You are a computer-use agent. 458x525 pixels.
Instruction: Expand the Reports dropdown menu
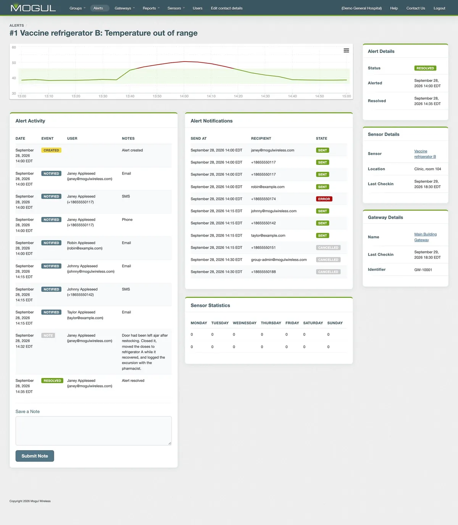[151, 8]
